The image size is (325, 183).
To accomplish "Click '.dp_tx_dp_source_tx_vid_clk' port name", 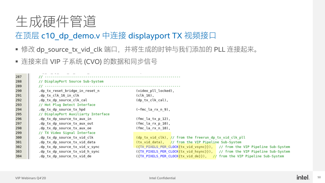I will pyautogui.click(x=66, y=138).
